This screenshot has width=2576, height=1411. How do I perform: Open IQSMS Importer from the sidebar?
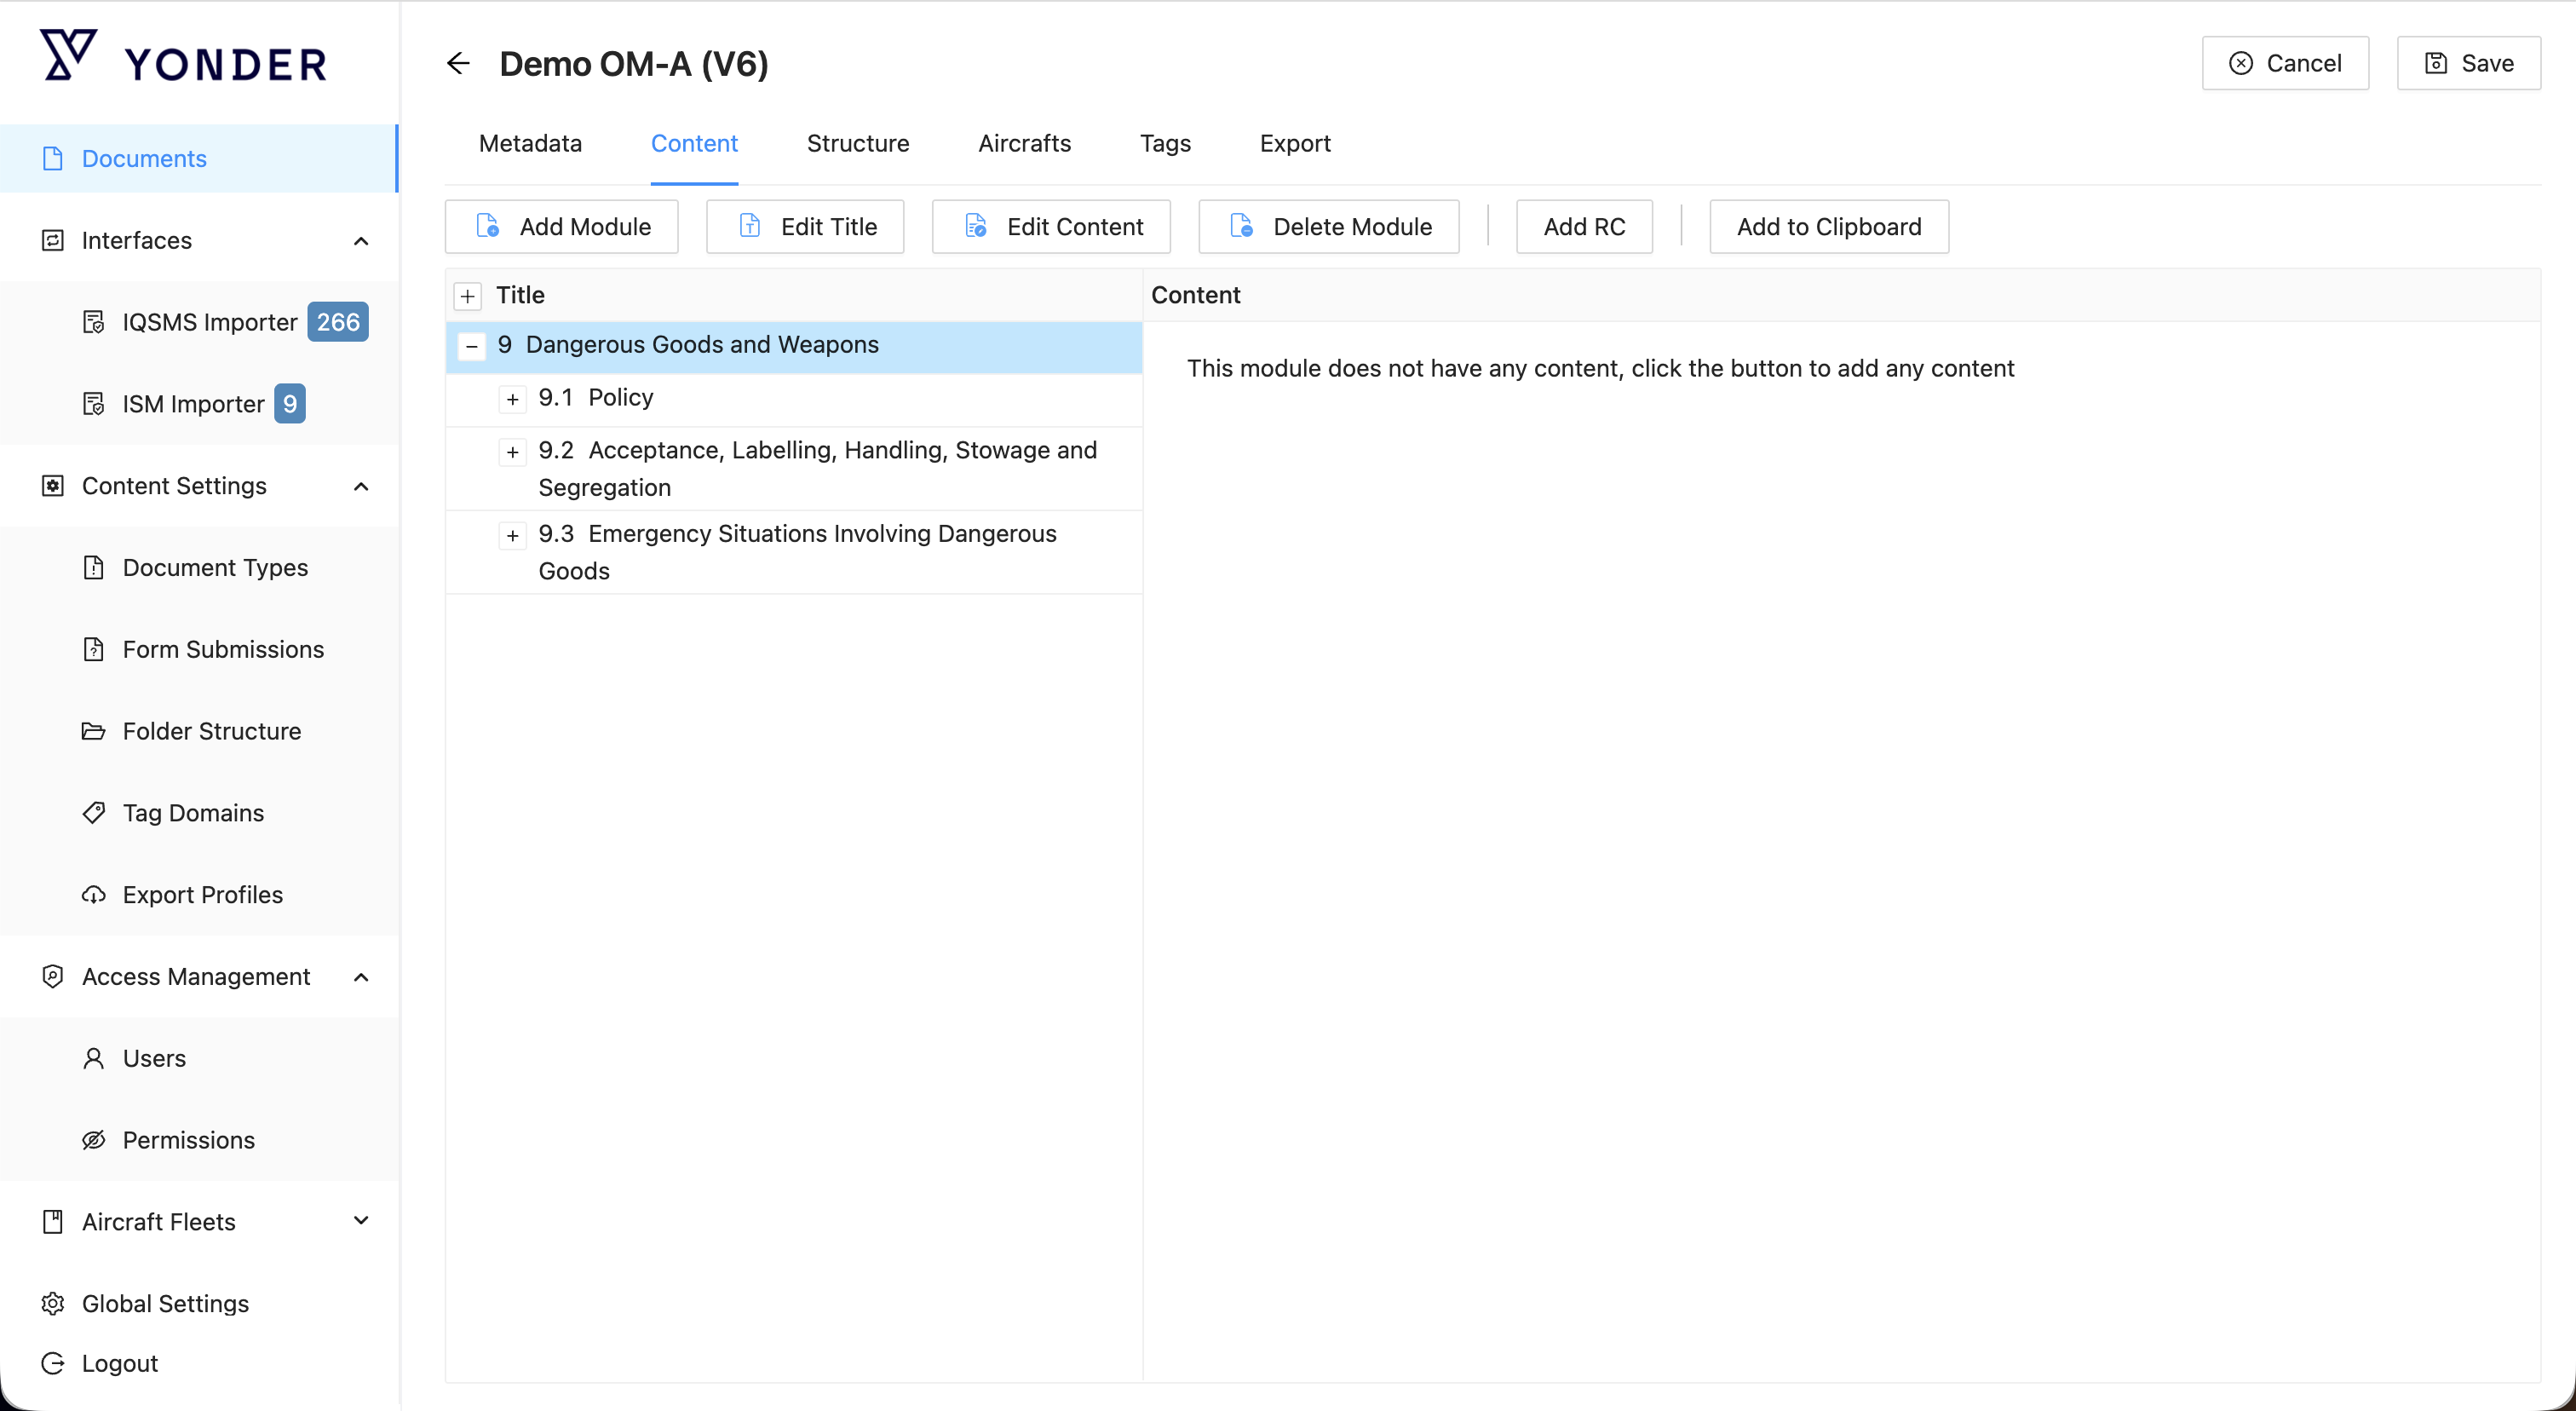pyautogui.click(x=209, y=322)
